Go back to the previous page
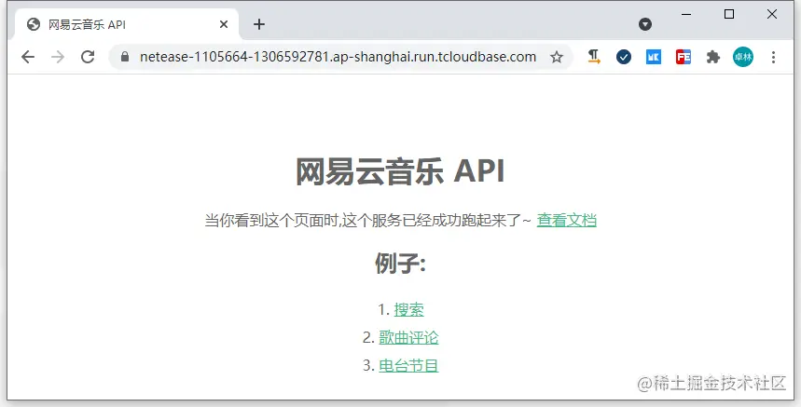The image size is (801, 407). [28, 57]
